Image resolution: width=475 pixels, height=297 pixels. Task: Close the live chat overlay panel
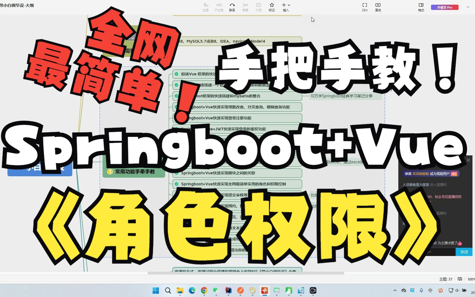pos(468,160)
